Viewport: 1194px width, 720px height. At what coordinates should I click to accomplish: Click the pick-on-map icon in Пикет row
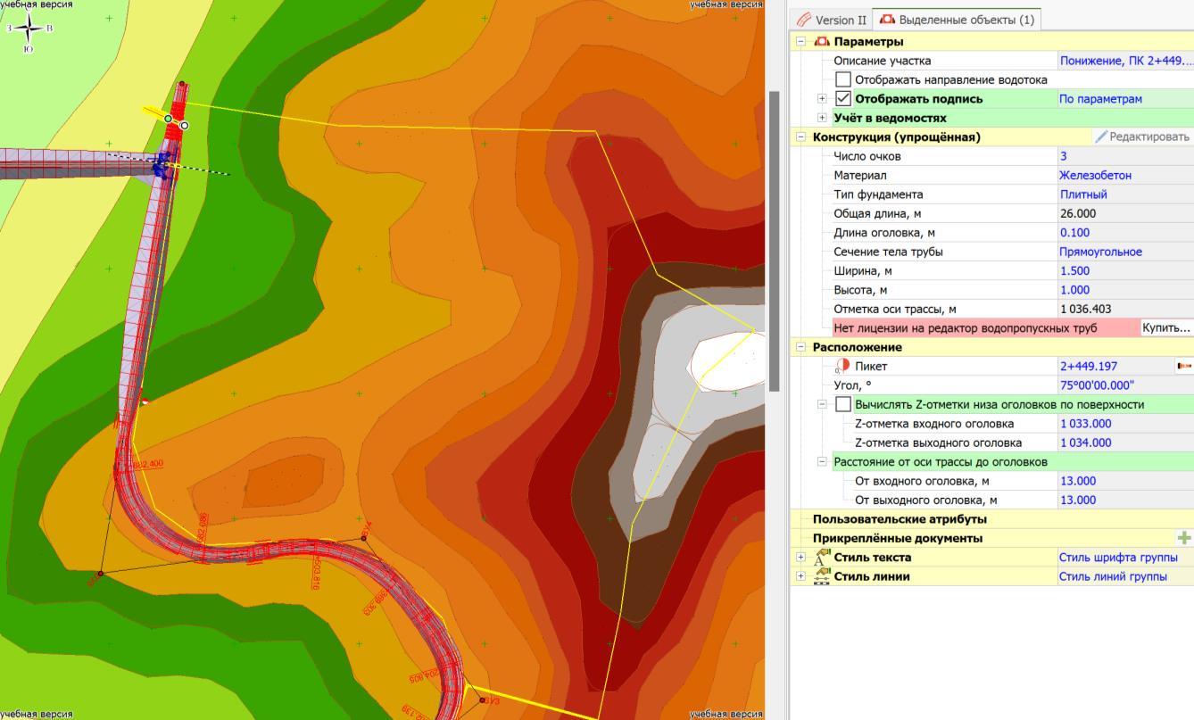1184,366
